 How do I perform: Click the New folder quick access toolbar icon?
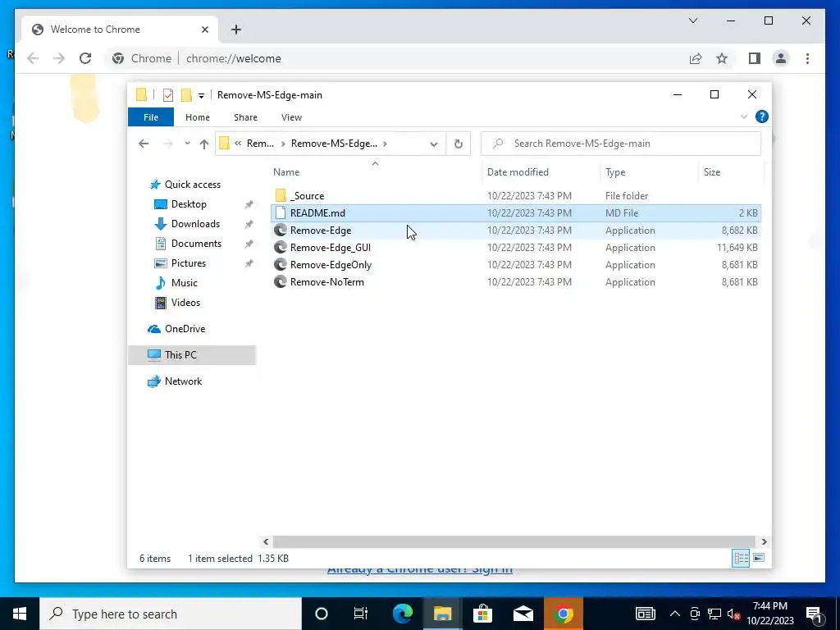tap(186, 95)
